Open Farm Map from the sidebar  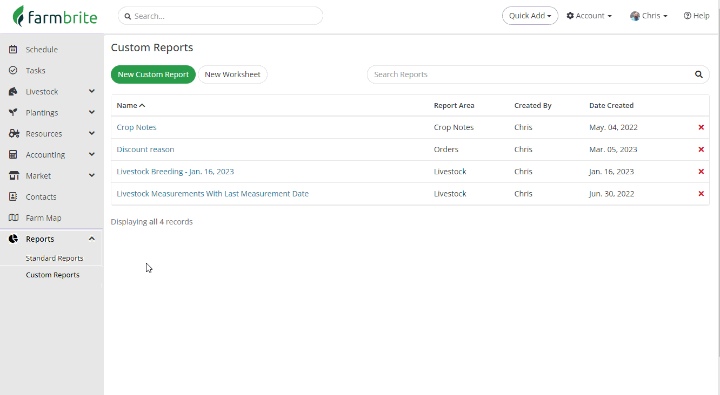tap(44, 218)
